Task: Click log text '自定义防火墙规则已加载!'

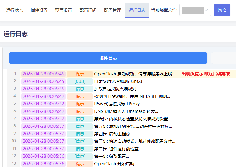Action: [x=118, y=81]
